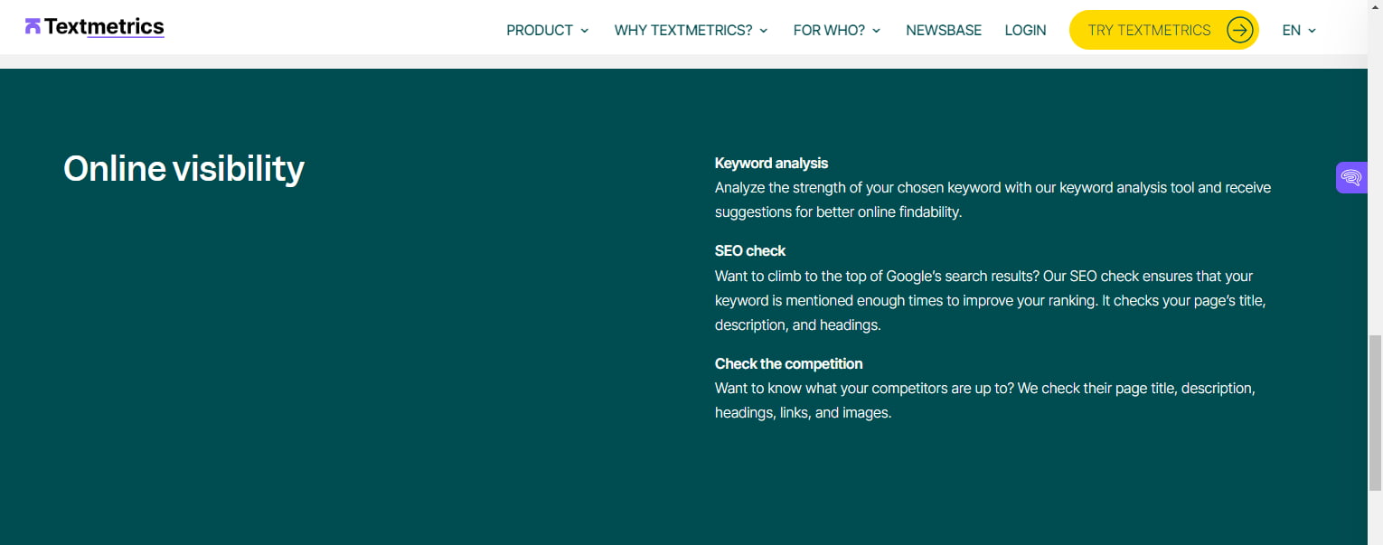
Task: Select NEWSBASE in the navigation bar
Action: [x=944, y=30]
